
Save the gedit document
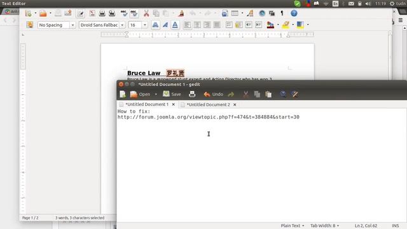coord(172,94)
